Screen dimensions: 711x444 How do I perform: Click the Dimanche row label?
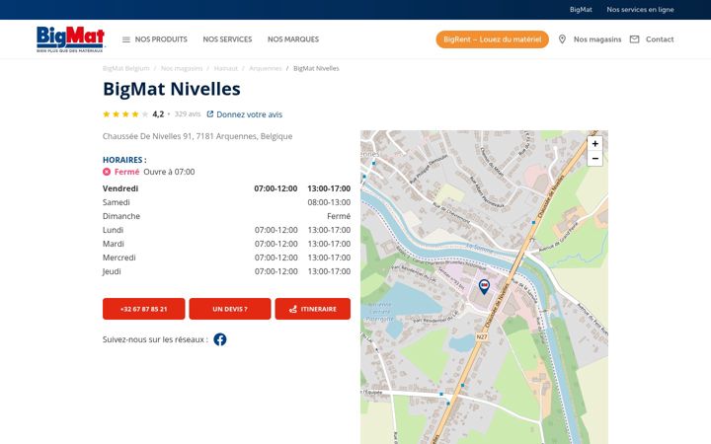(x=121, y=216)
